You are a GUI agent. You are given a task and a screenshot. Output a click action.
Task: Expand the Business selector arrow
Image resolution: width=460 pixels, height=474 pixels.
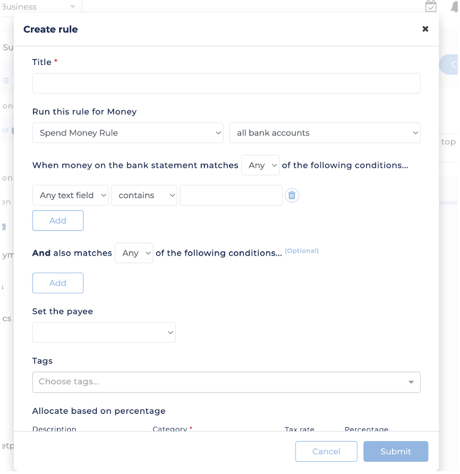tap(72, 7)
